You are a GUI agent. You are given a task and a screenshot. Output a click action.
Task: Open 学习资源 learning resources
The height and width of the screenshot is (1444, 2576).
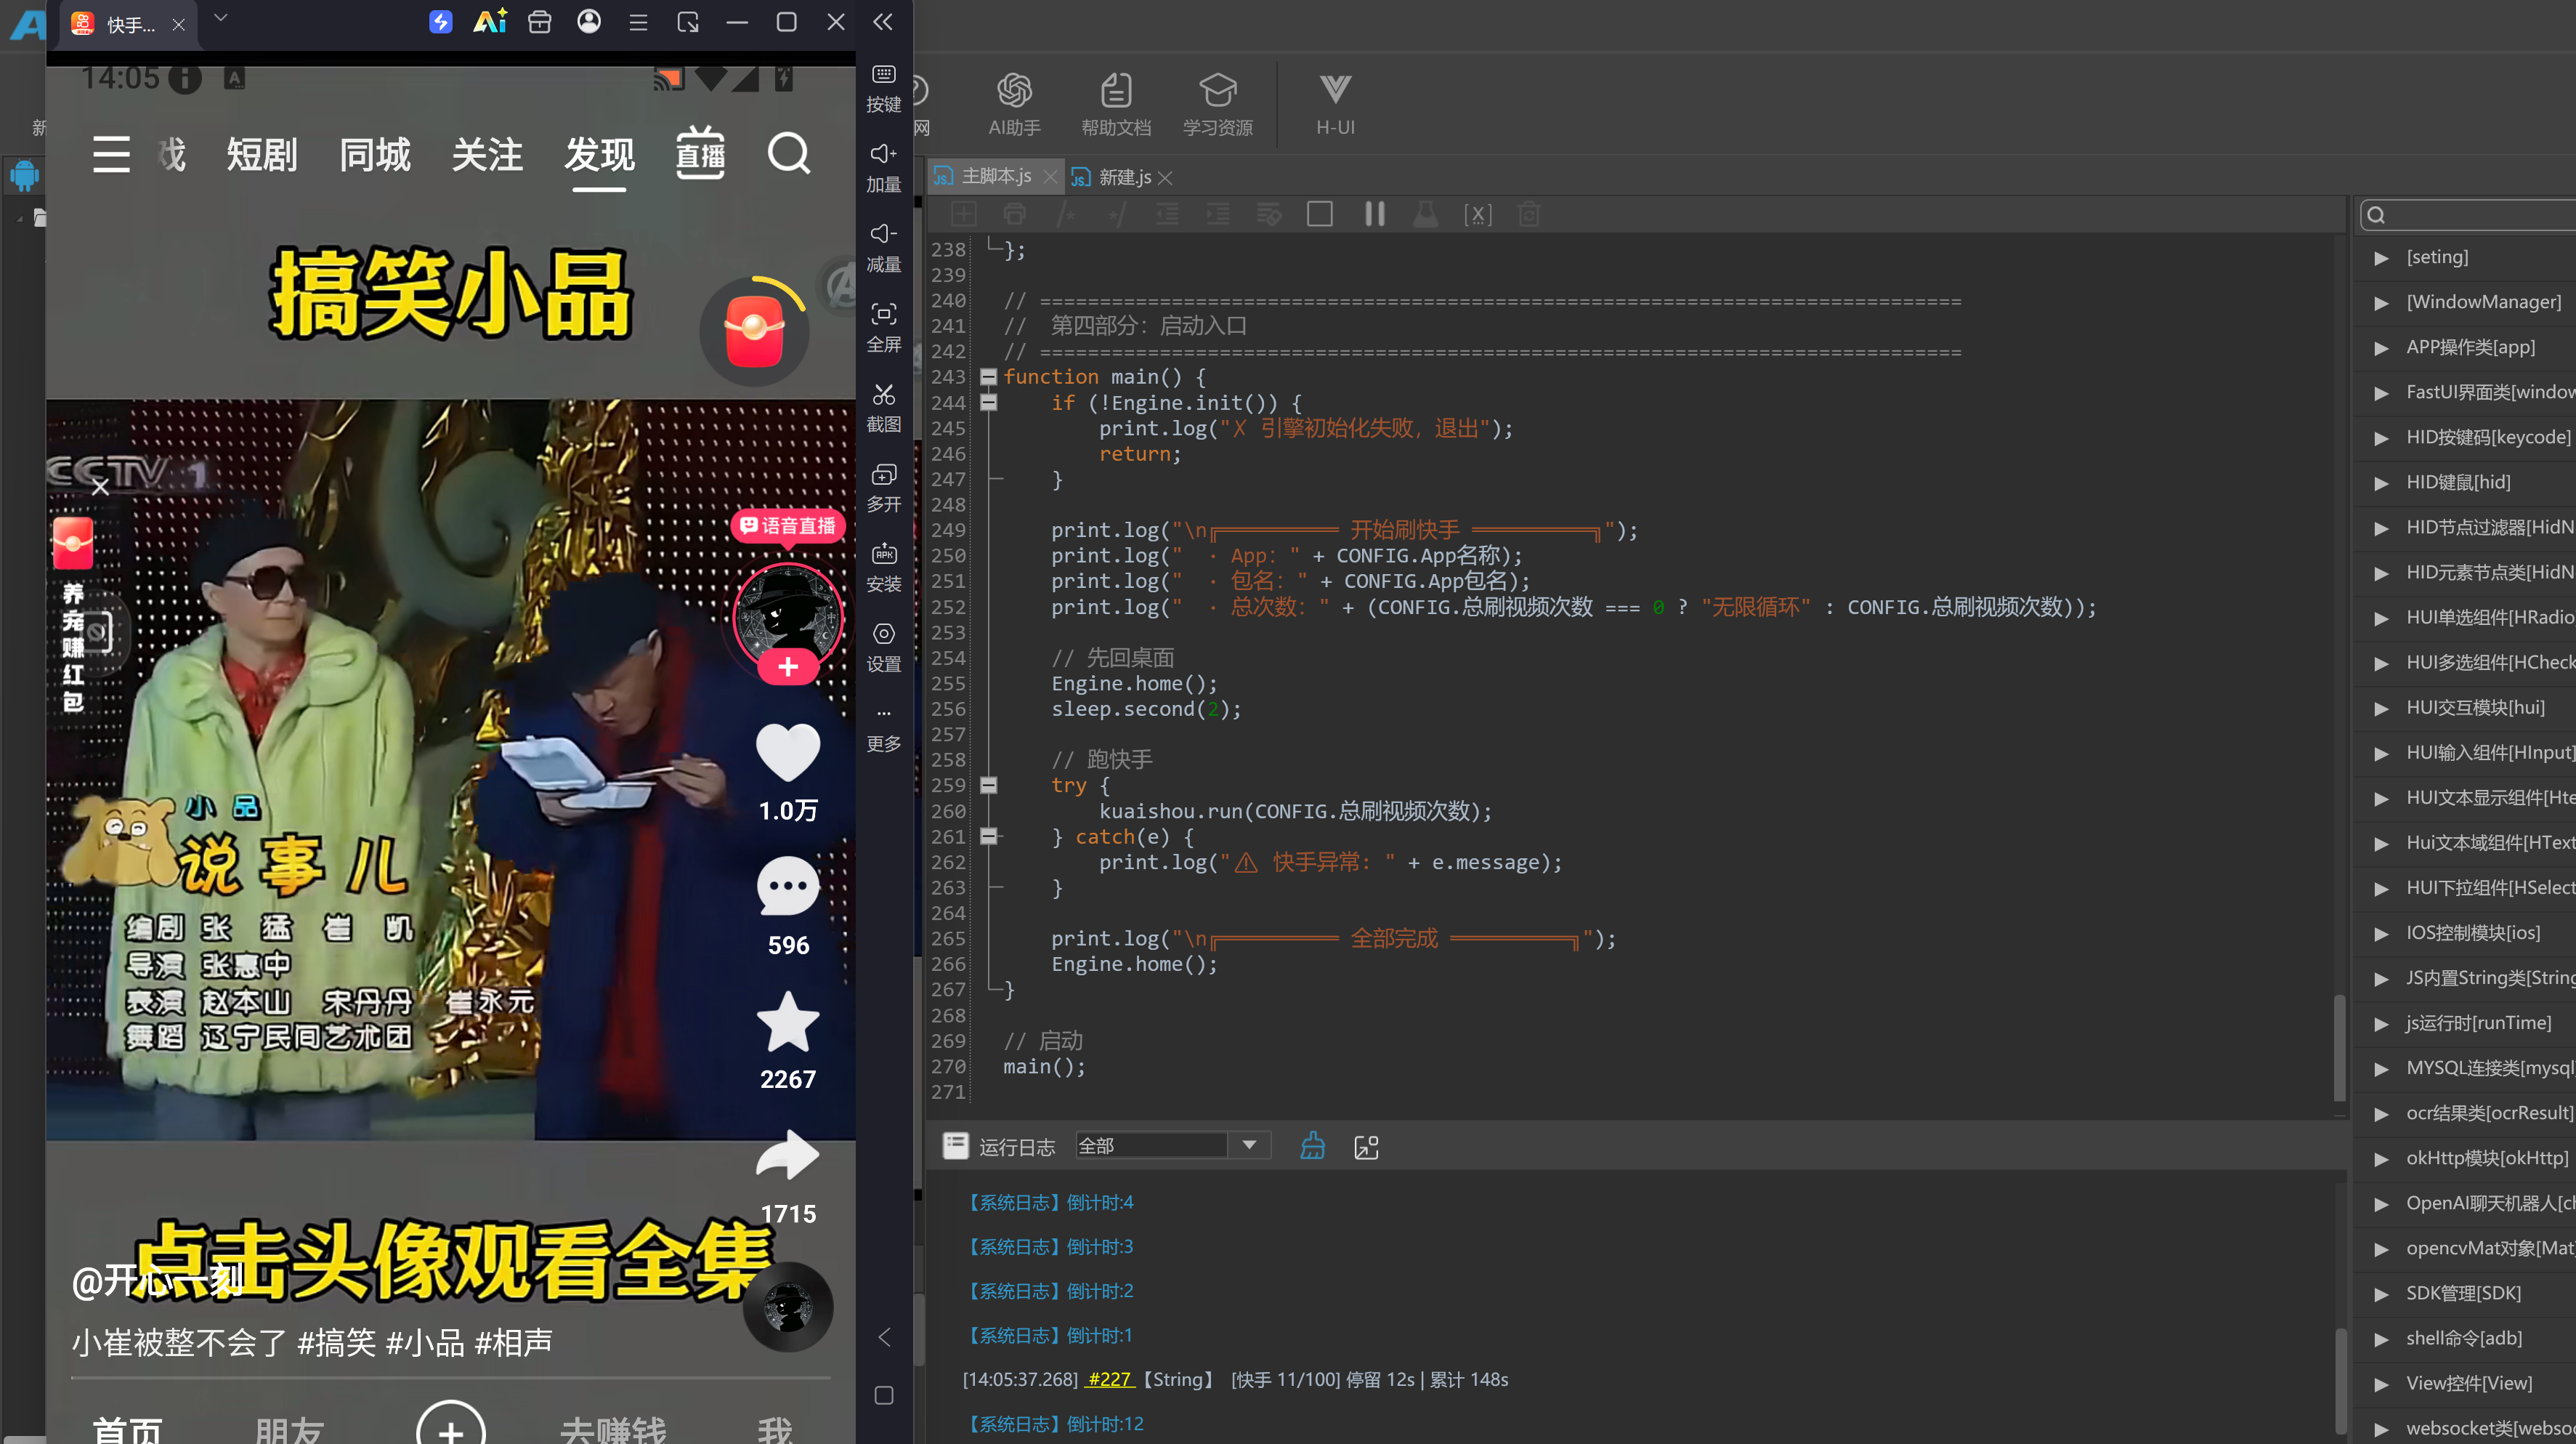pyautogui.click(x=1217, y=104)
